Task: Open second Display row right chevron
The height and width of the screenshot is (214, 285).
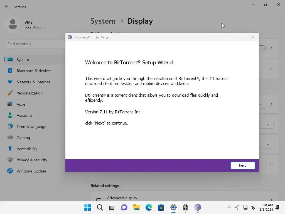Action: [271, 69]
